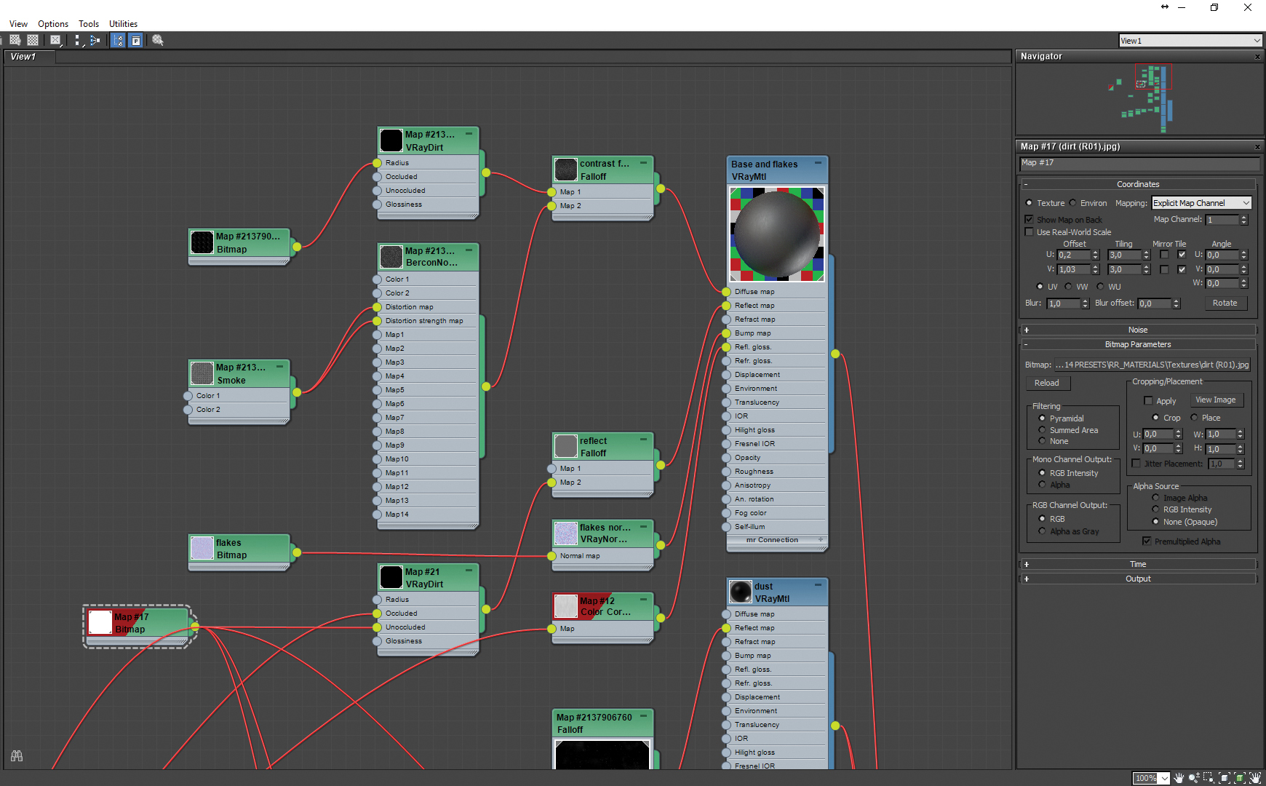Image resolution: width=1266 pixels, height=786 pixels.
Task: Collapse the Bitmap Parameters rollout
Action: pos(1138,344)
